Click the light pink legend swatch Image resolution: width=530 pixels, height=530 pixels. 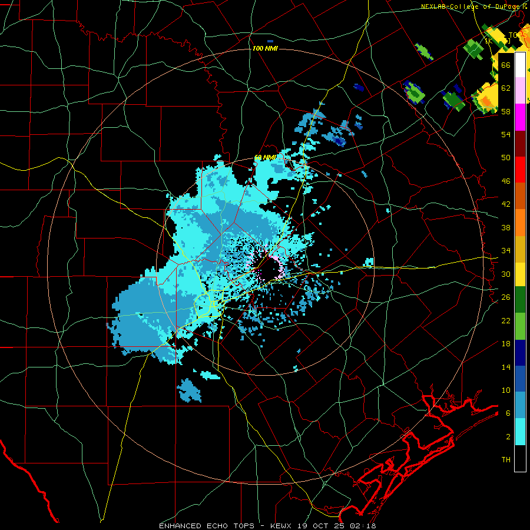(520, 91)
